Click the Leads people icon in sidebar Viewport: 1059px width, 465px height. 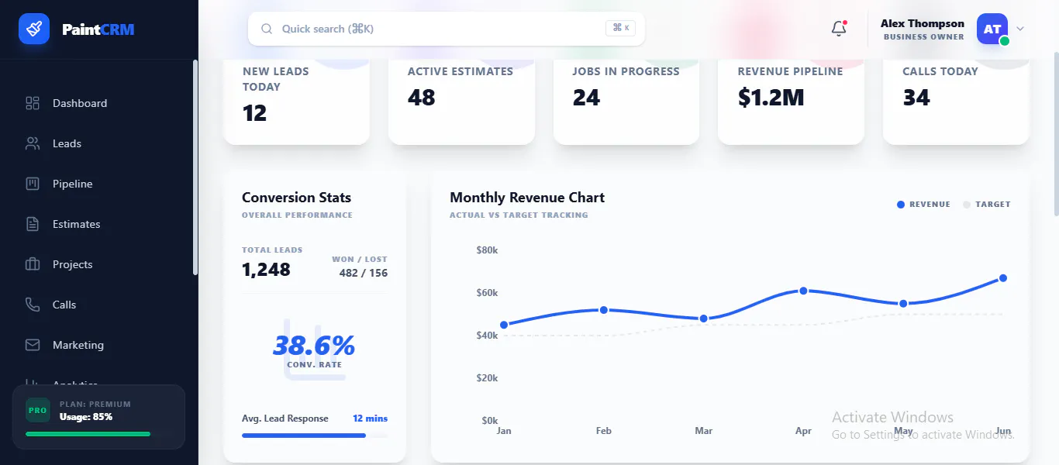pos(33,143)
